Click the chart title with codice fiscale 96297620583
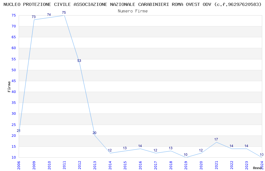This screenshot has height=171, width=265. click(x=132, y=4)
